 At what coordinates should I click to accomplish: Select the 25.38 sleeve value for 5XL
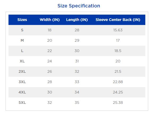[x=118, y=103]
